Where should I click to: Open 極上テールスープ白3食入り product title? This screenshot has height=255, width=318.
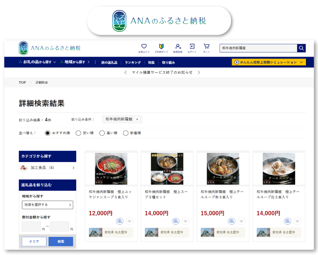278,194
